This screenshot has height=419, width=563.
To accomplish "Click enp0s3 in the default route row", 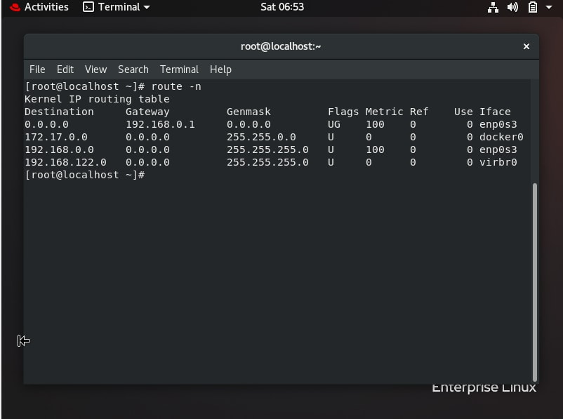I will click(498, 125).
